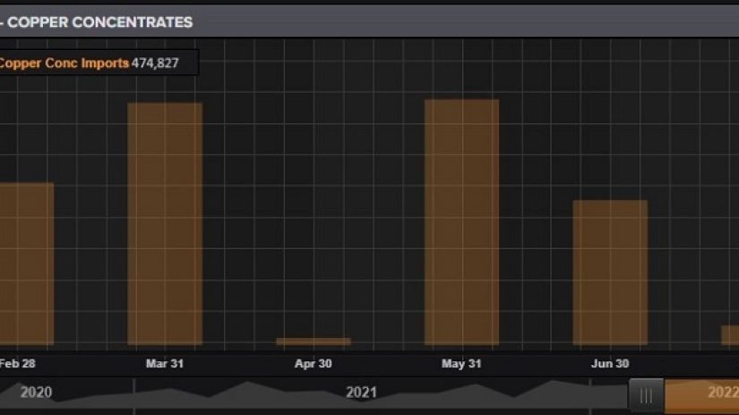Click the Apr 30 axis label

pyautogui.click(x=313, y=364)
